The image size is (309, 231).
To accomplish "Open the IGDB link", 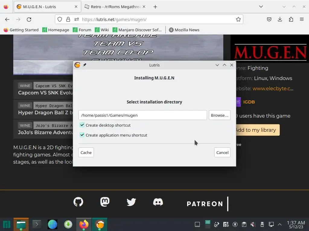I will (x=249, y=102).
